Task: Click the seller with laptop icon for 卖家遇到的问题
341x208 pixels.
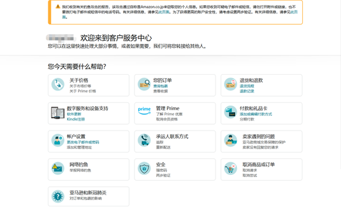Action: click(x=230, y=140)
